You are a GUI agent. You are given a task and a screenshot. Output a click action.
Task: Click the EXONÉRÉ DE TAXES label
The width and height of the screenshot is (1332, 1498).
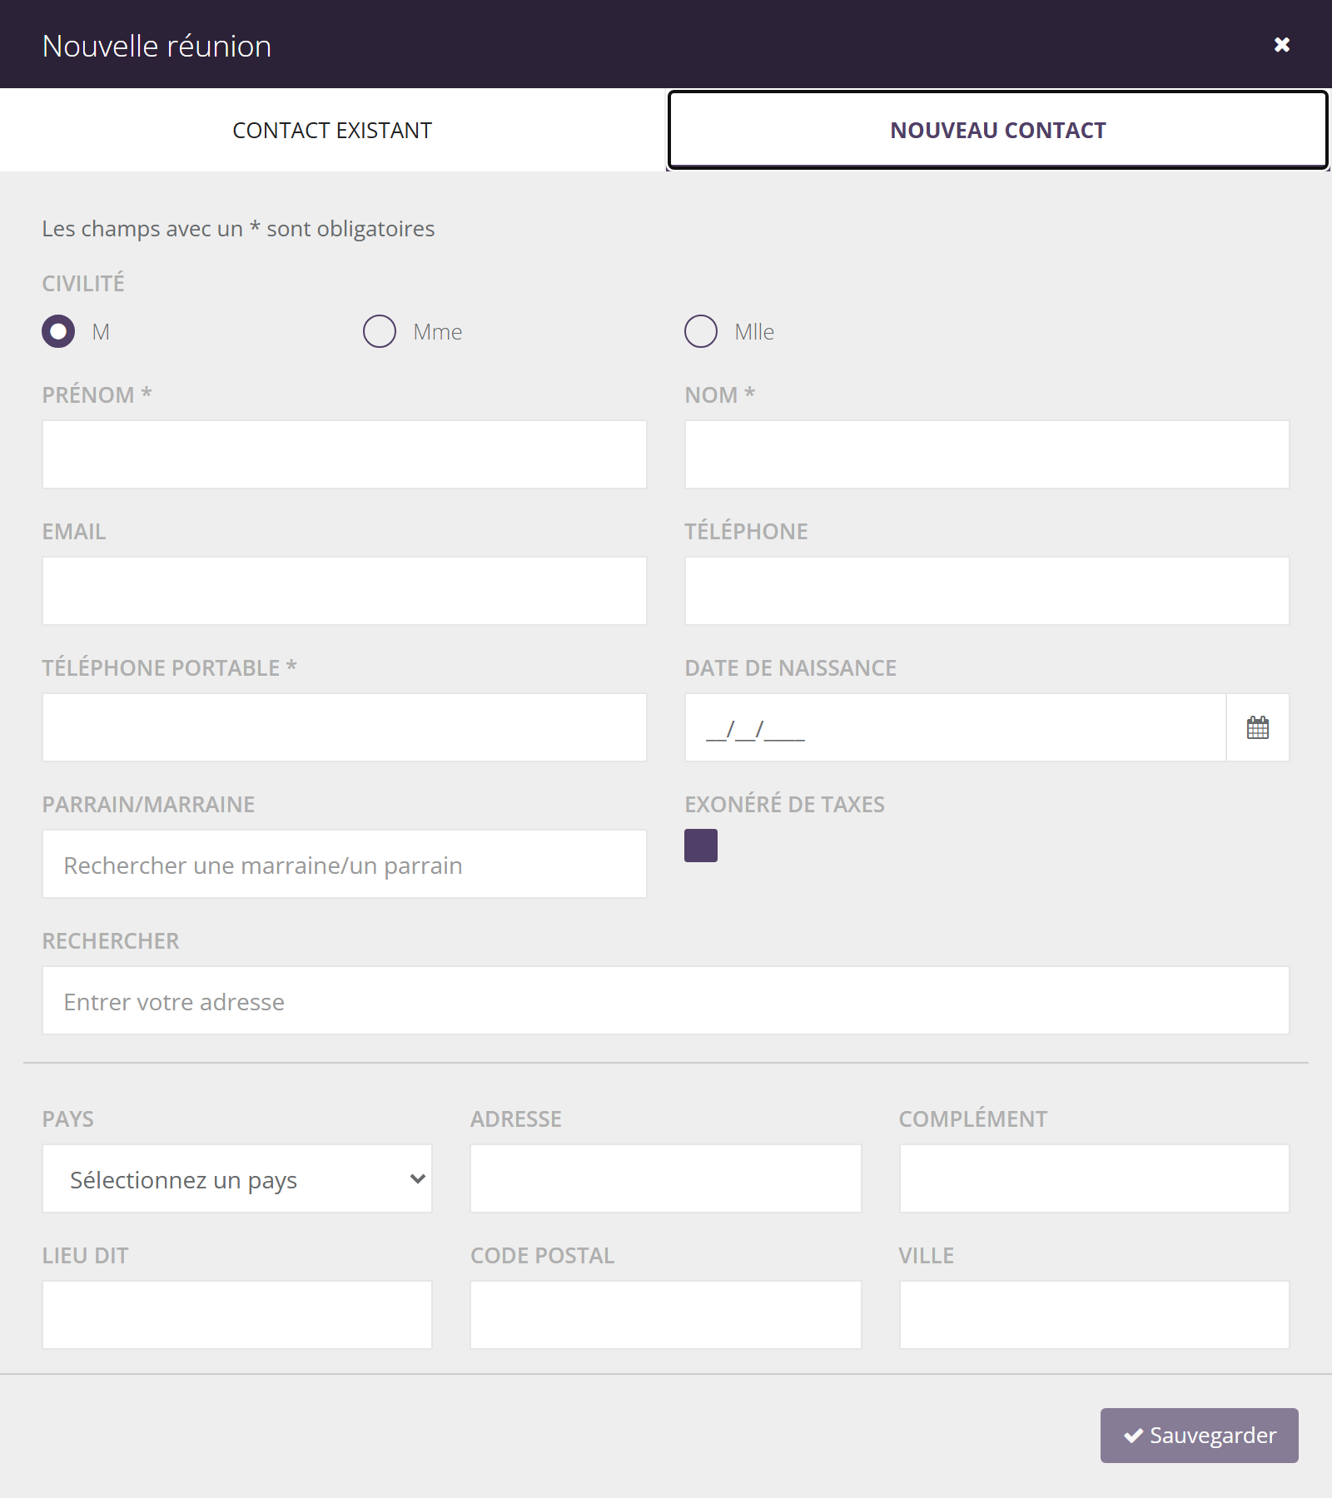click(x=784, y=804)
